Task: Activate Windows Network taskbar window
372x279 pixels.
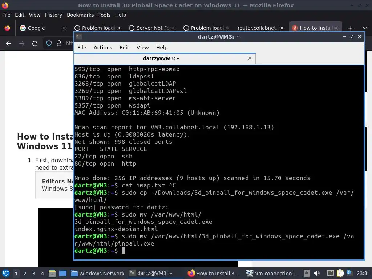Action: pyautogui.click(x=97, y=273)
